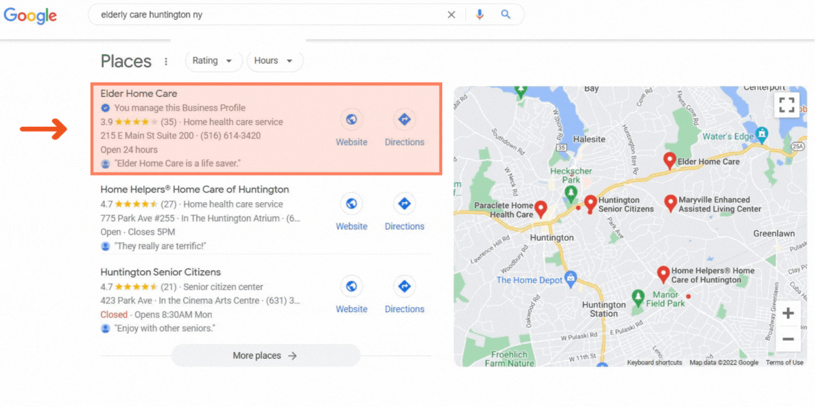
Task: Select Maryville Enhanced Assisted Living map pin
Action: (670, 203)
